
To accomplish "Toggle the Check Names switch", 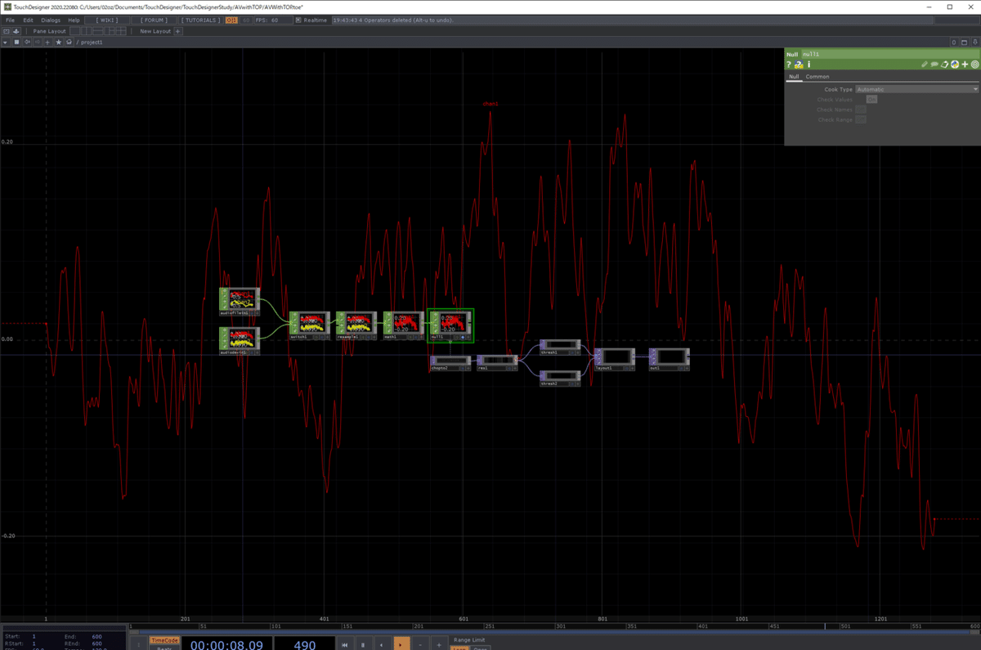I will pos(861,109).
